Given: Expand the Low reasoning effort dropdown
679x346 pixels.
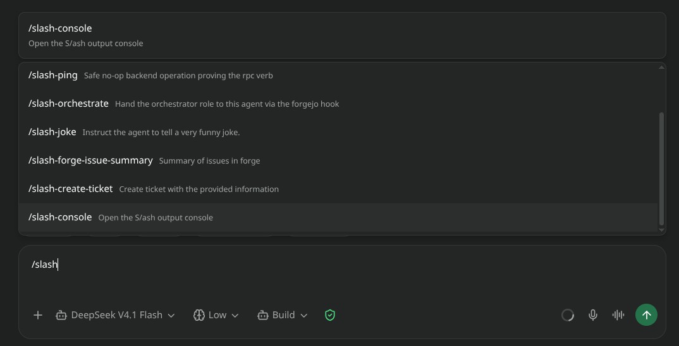Looking at the screenshot, I should 216,315.
